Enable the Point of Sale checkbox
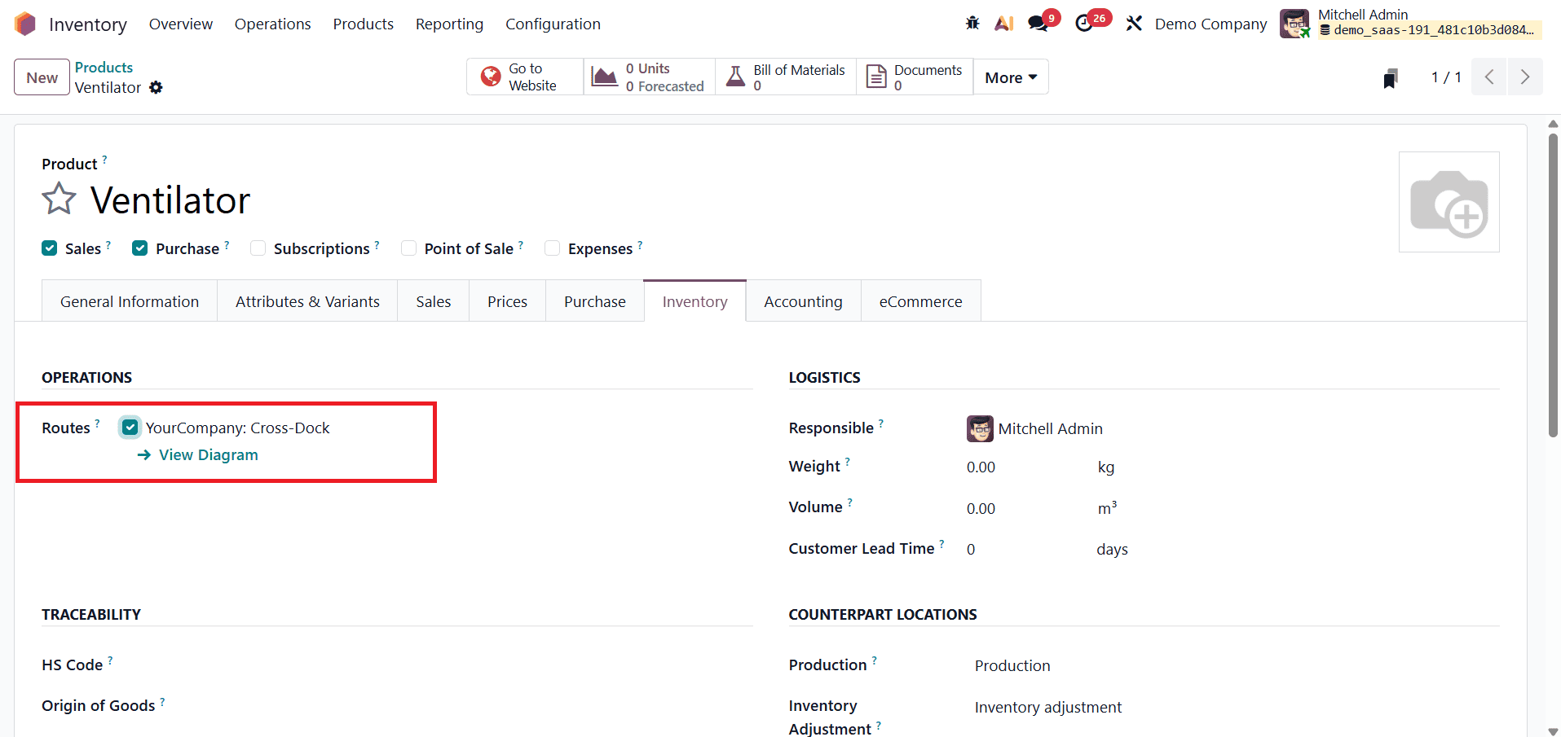 408,248
